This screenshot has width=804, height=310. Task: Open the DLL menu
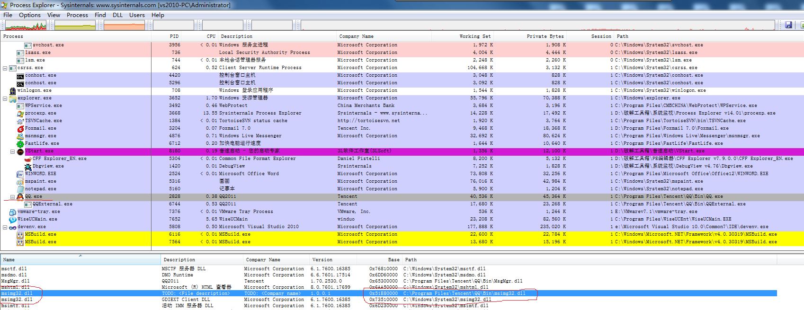(117, 15)
